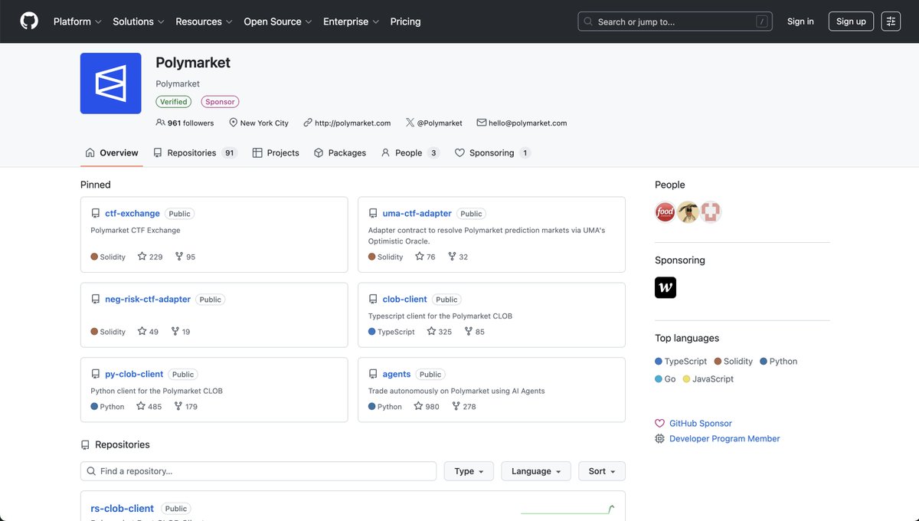The width and height of the screenshot is (919, 521).
Task: Open the clob-client repository
Action: click(x=405, y=300)
